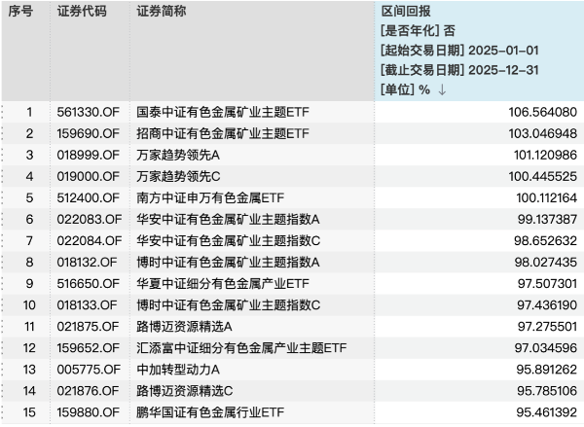Select row number 1
This screenshot has height=427, width=584.
29,112
